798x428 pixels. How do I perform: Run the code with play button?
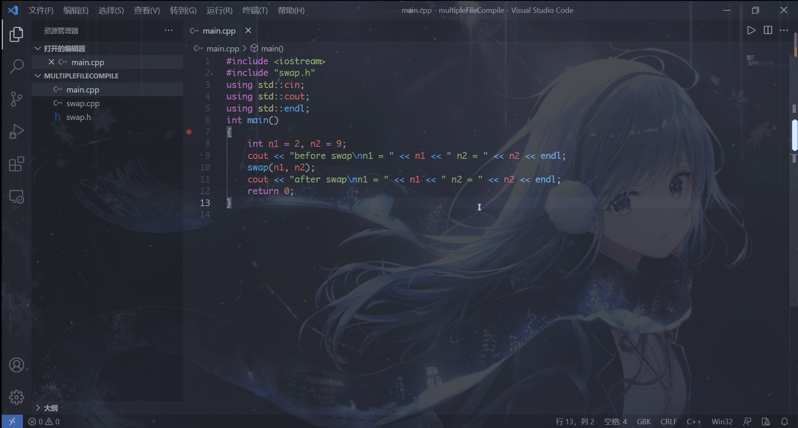751,30
